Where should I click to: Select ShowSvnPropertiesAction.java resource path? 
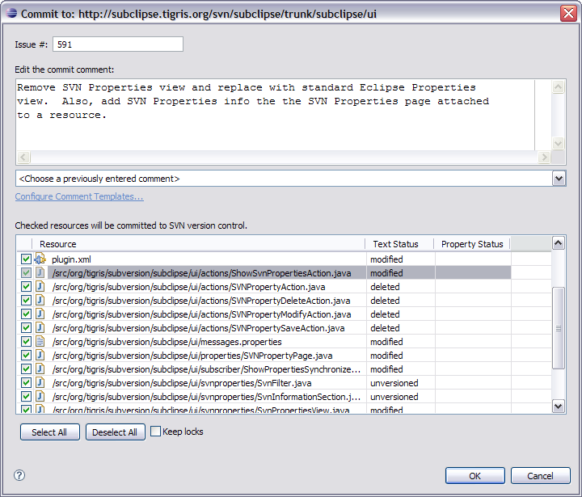coord(201,273)
